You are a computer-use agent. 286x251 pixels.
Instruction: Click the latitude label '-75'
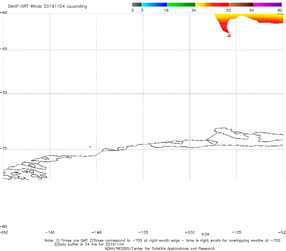pos(3,149)
